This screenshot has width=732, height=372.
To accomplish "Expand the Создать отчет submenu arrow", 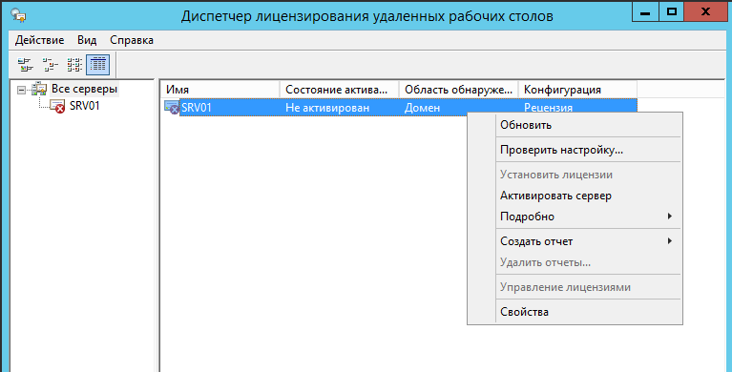I will (669, 241).
